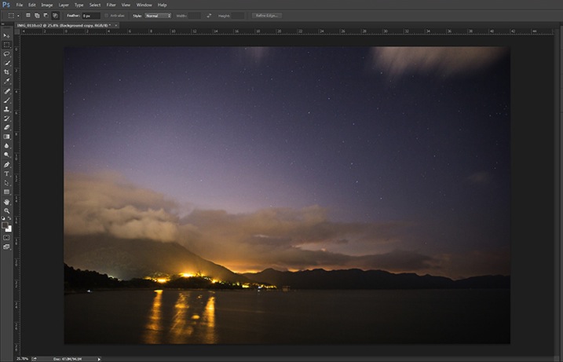Expand the status bar Doc info arrow
The height and width of the screenshot is (362, 563).
[99, 358]
